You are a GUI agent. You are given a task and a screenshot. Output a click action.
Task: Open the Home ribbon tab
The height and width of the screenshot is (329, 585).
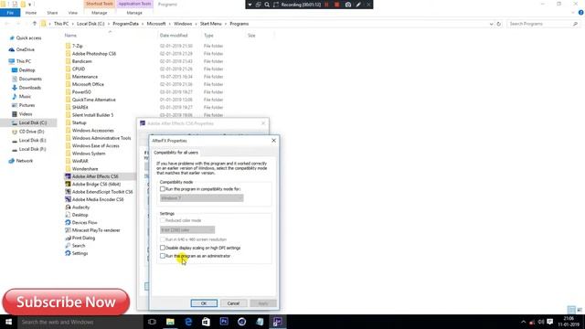coord(31,13)
